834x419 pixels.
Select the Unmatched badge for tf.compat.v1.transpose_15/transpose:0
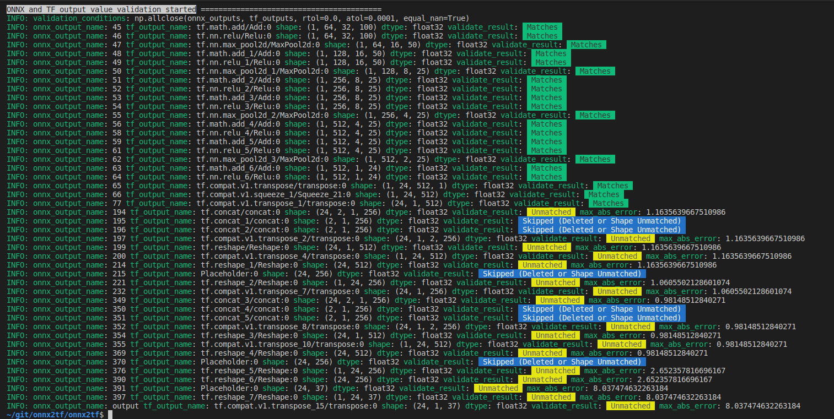pyautogui.click(x=630, y=406)
